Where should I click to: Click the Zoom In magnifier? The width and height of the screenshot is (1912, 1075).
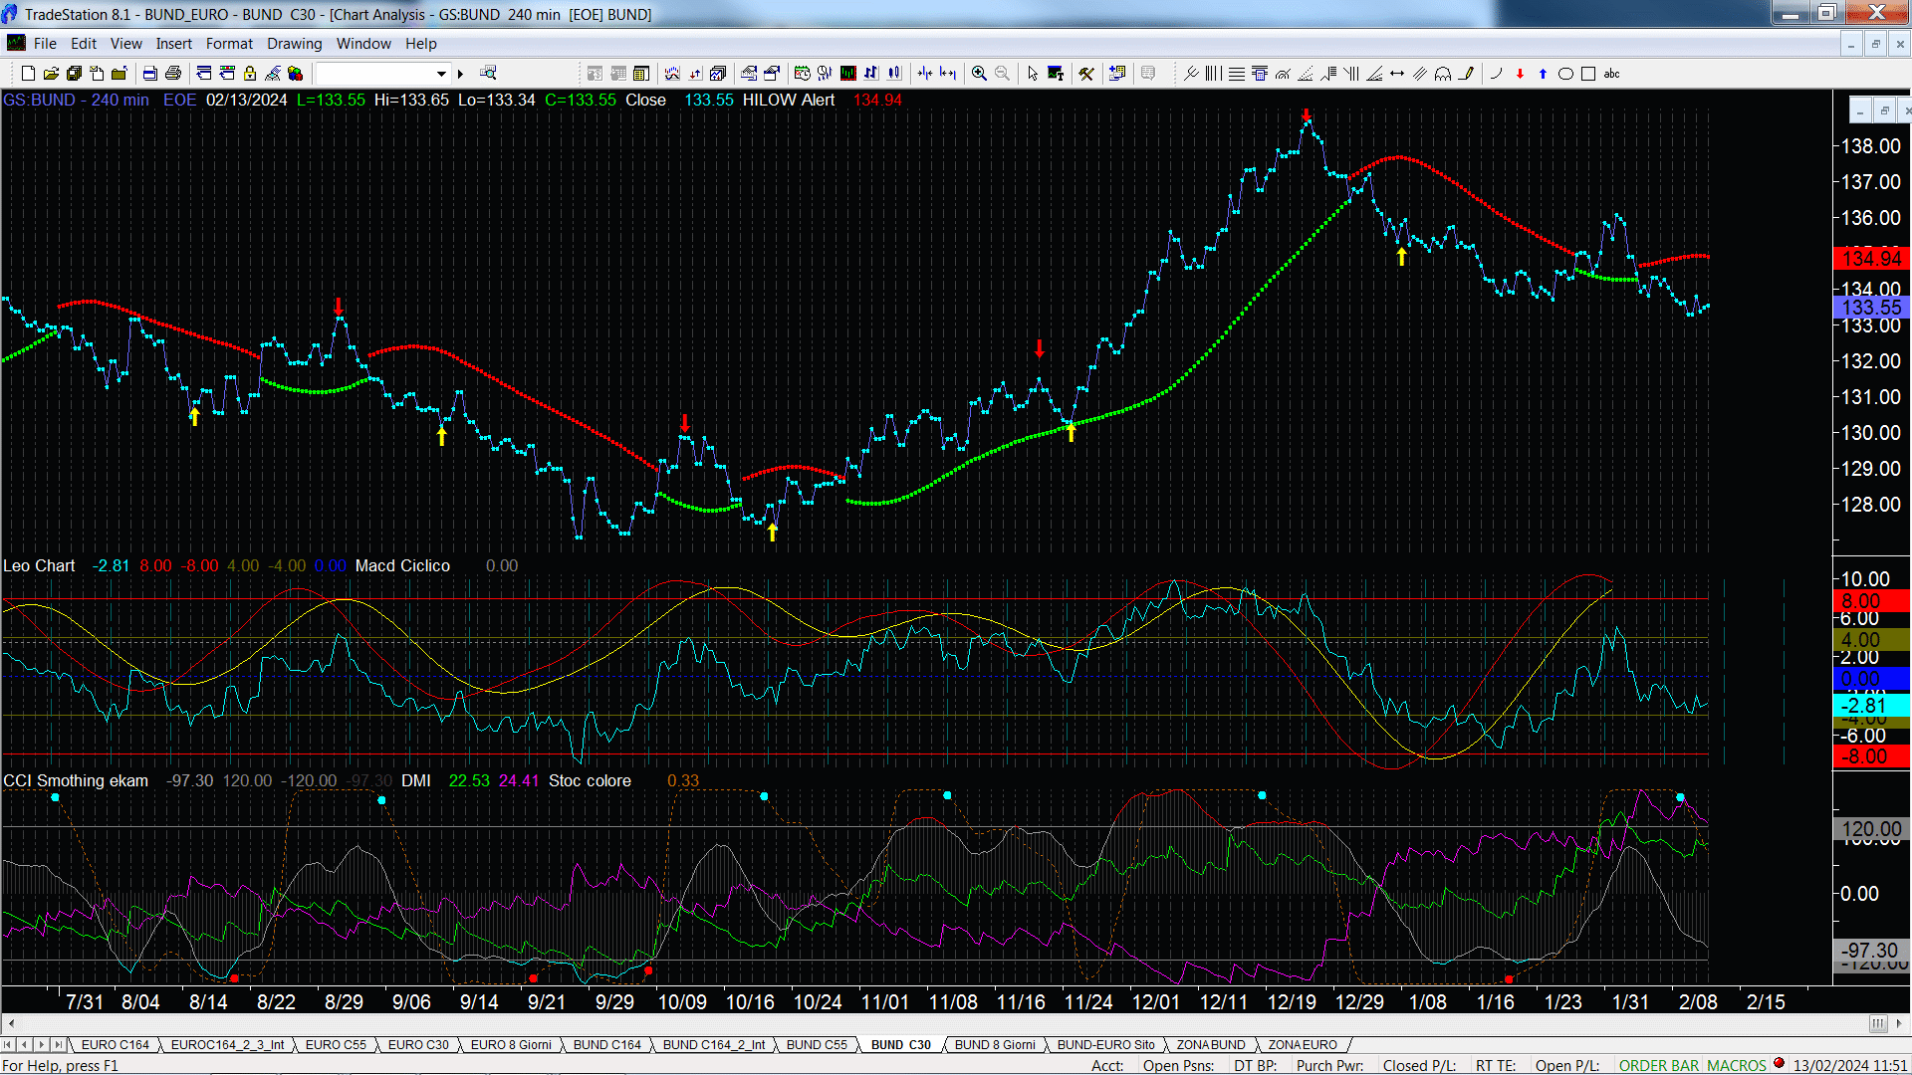tap(980, 73)
